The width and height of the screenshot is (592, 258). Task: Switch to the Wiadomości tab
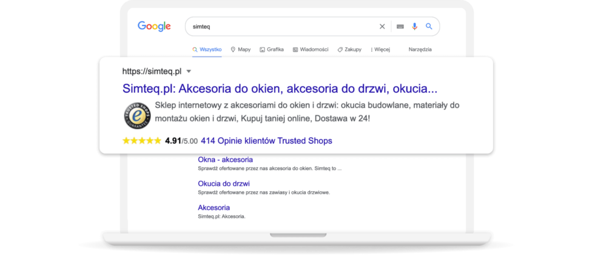tap(311, 50)
